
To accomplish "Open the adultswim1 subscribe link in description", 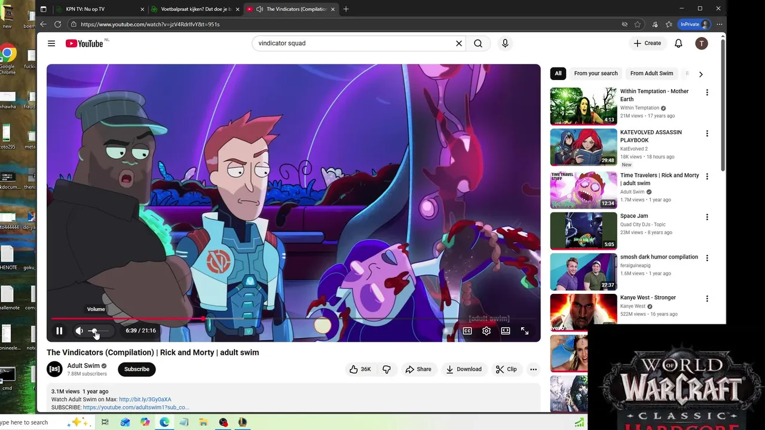I will [x=136, y=407].
